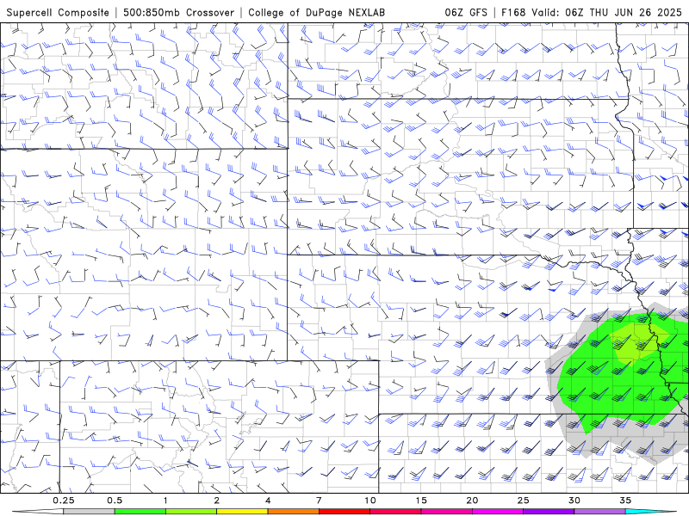Click the legend value 1
Viewport: 689px width, 516px height.
(165, 501)
